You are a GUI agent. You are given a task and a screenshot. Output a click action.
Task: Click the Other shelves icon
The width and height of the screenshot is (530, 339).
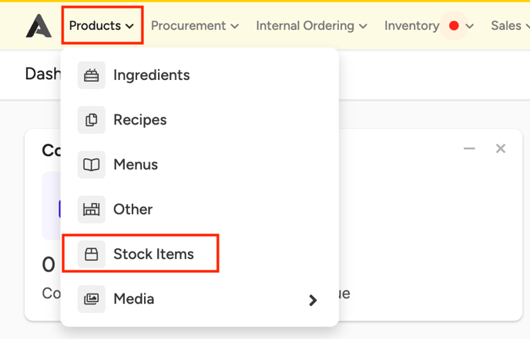point(91,209)
